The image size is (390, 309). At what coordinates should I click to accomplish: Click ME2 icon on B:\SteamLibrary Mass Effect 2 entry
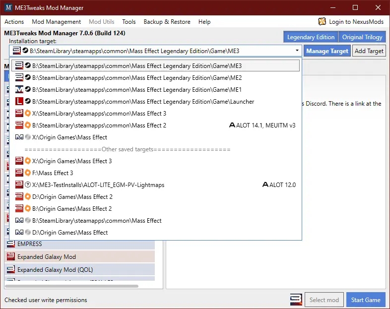[19, 125]
